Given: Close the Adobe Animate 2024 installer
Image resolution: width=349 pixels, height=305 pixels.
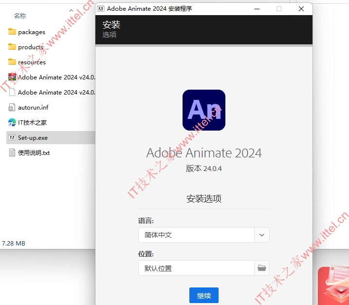Looking at the screenshot, I should (x=301, y=9).
